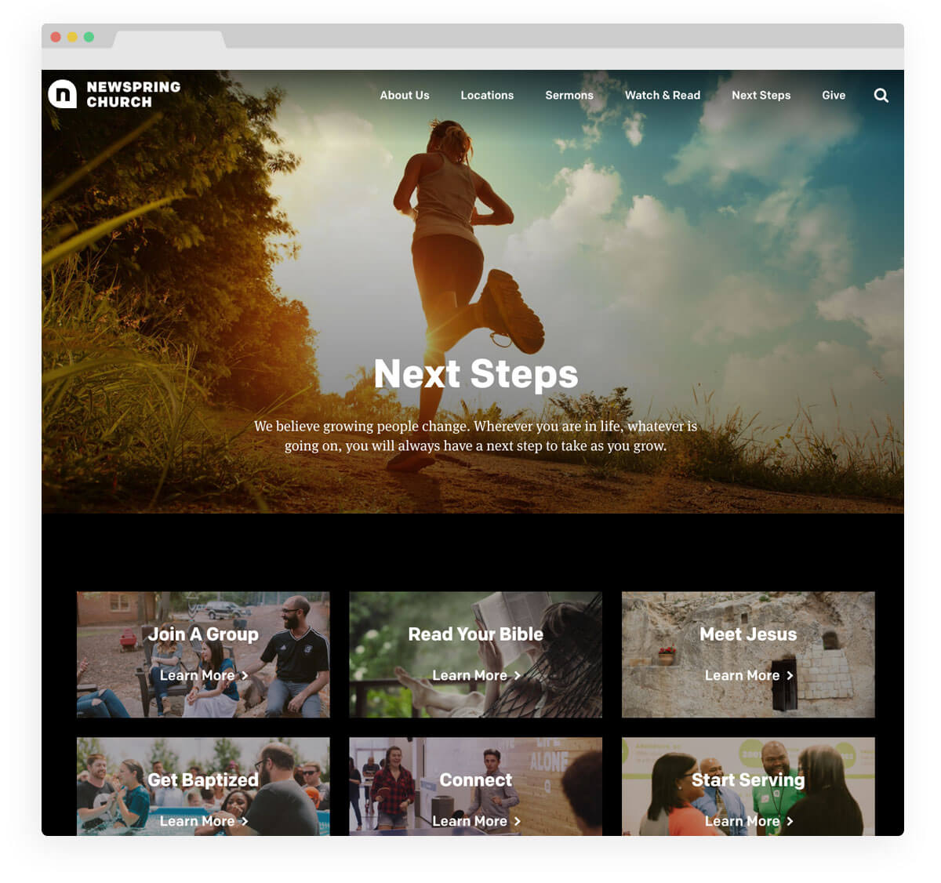Click the NewSpring Church logo icon
This screenshot has width=941, height=883.
[63, 94]
